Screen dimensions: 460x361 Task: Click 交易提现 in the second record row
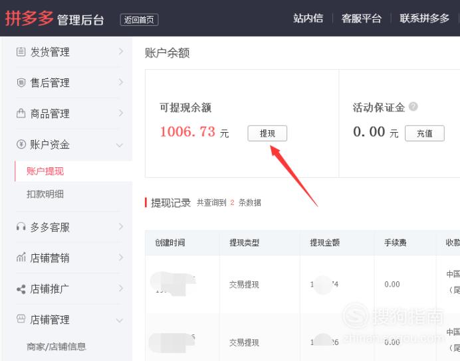[x=244, y=342]
